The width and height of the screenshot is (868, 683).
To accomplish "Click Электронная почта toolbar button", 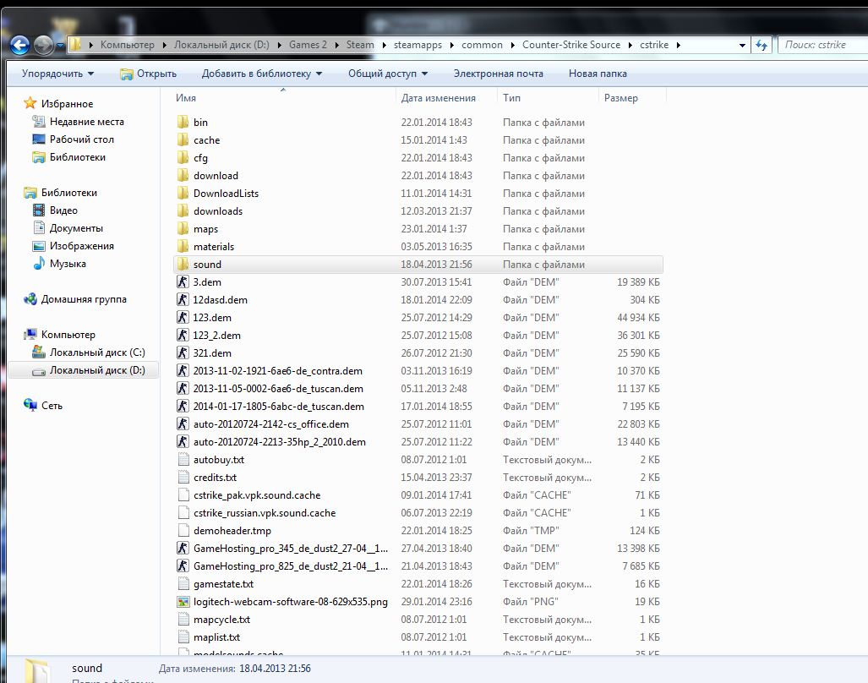I will pos(498,74).
